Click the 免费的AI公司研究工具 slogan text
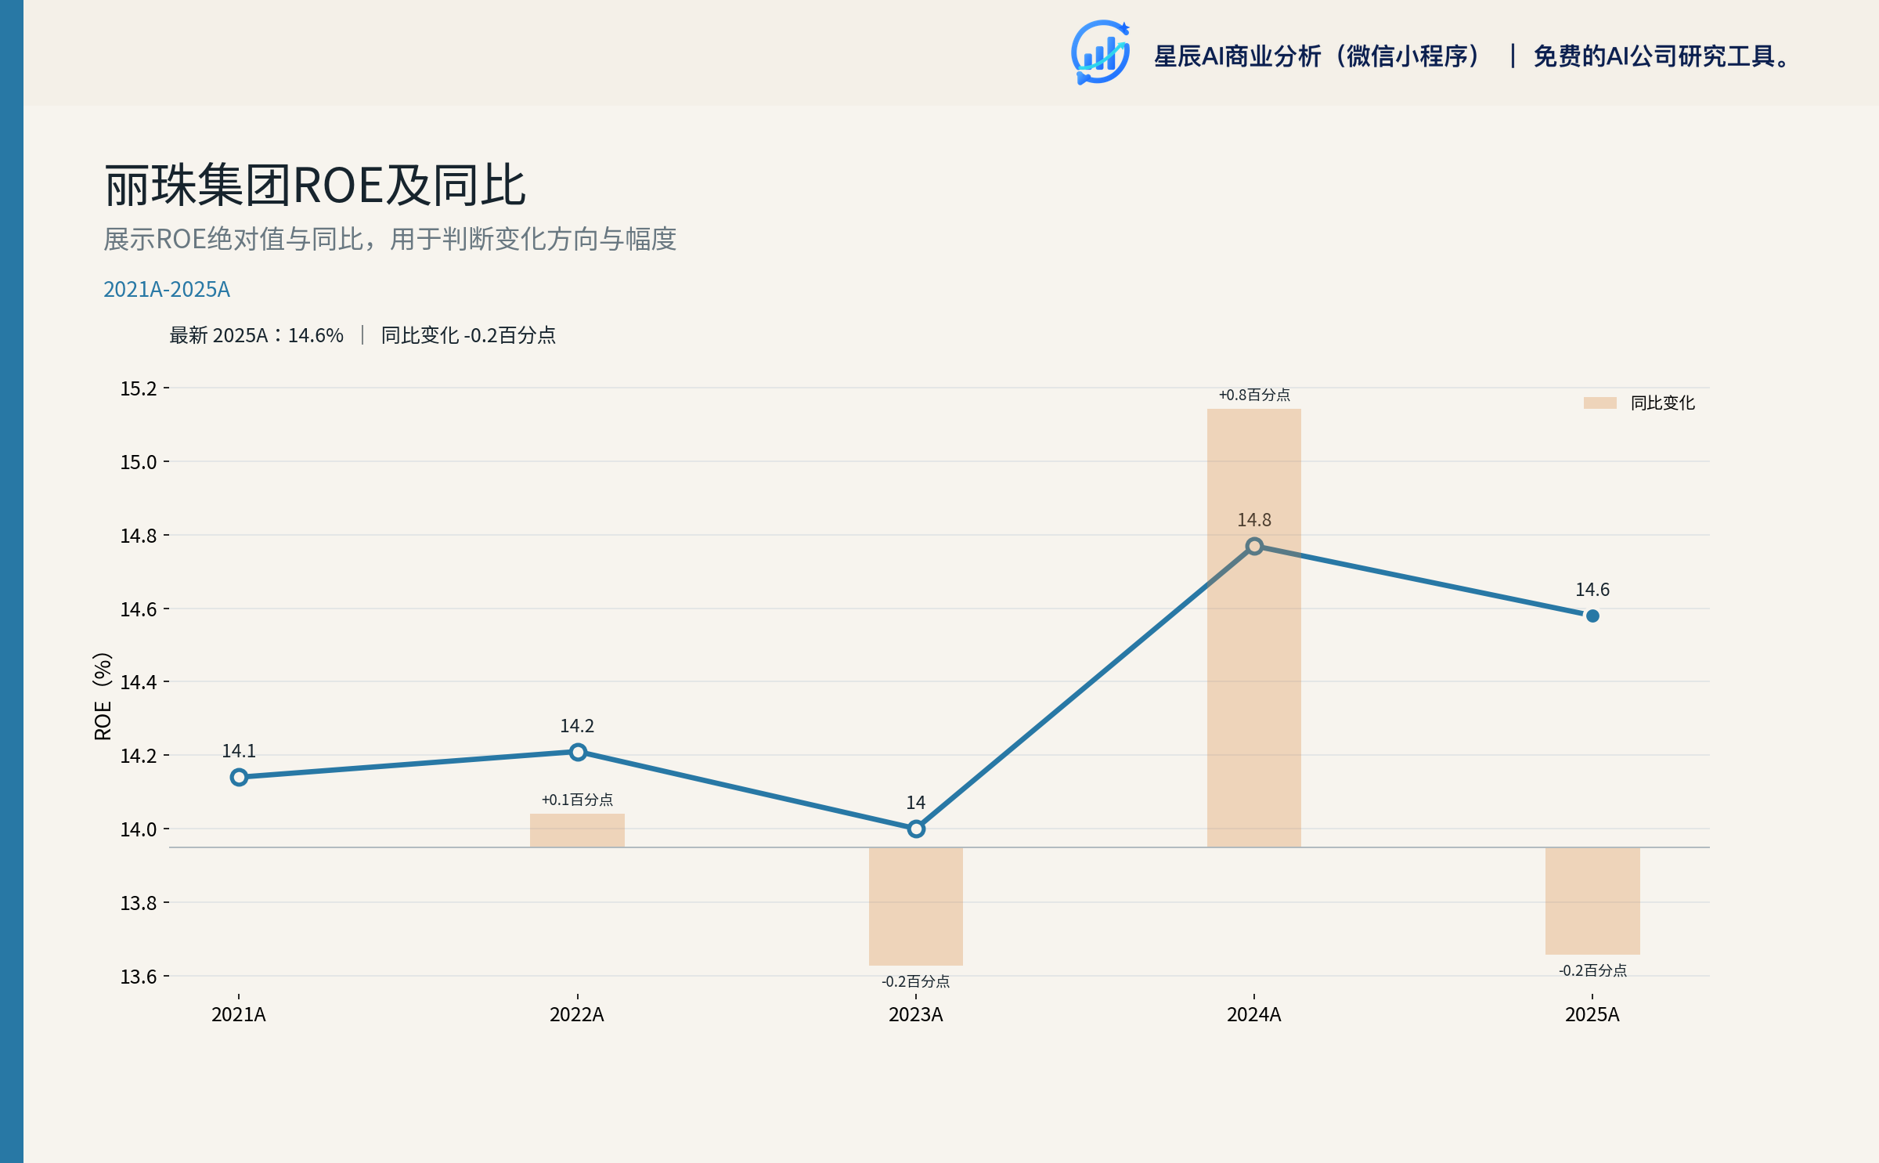 click(1661, 56)
